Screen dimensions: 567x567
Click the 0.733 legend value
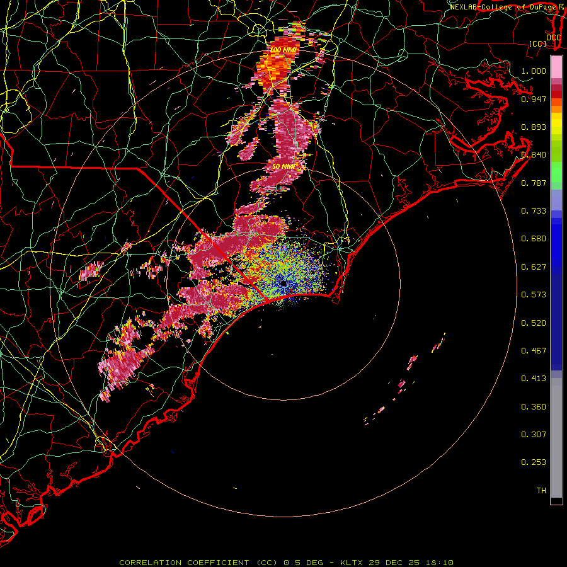[x=534, y=211]
